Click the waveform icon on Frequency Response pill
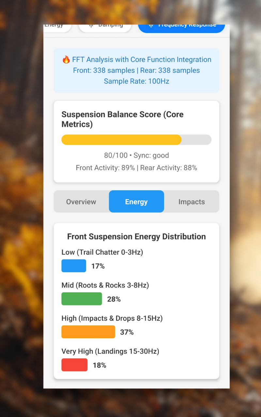 click(151, 26)
